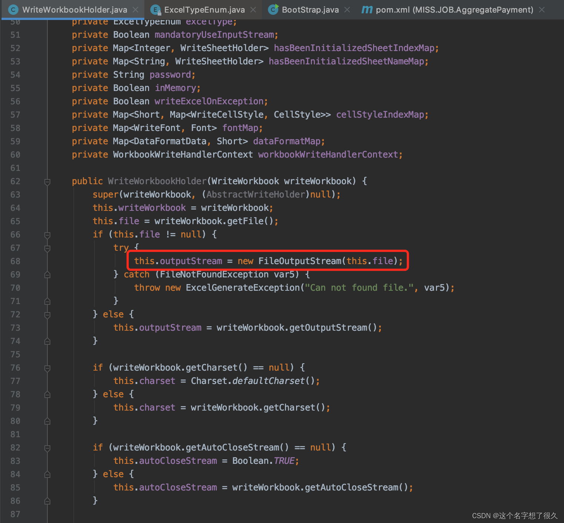Click the hasBeenInitializedSheetIndexMap field name

click(x=354, y=48)
